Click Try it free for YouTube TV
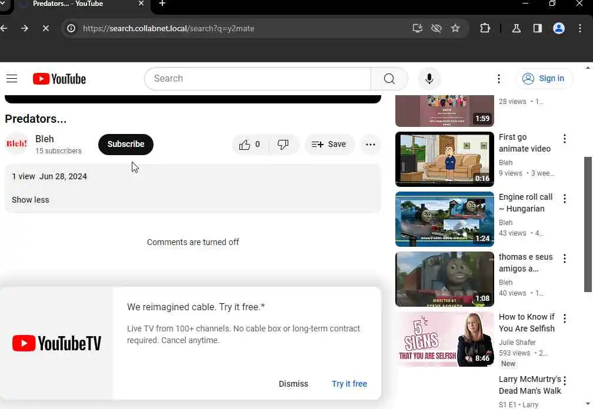The width and height of the screenshot is (593, 409). pos(349,384)
